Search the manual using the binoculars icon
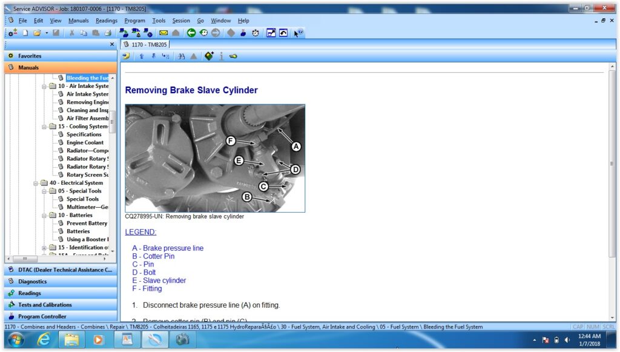This screenshot has height=352, width=620. [181, 56]
